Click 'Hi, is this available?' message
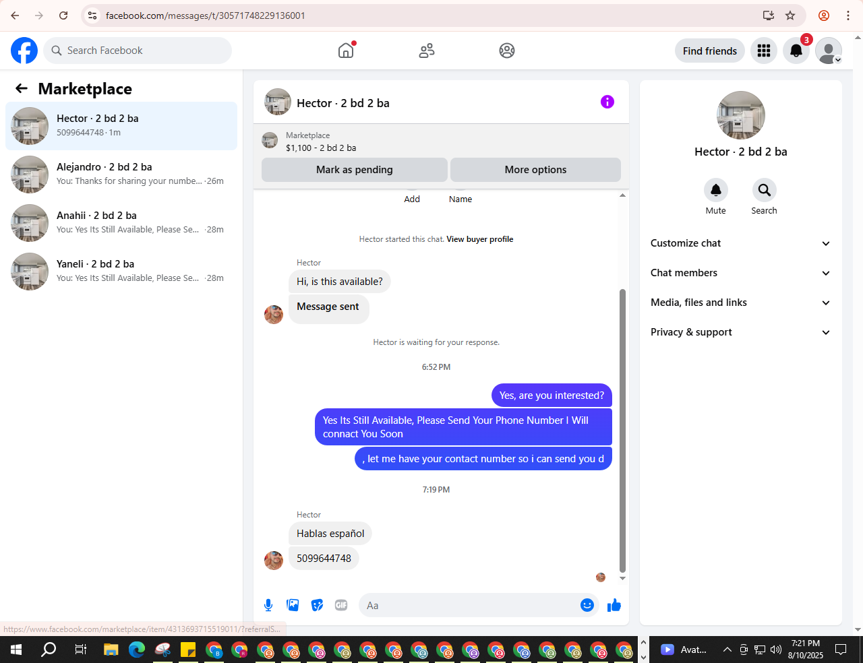863x663 pixels. coord(340,282)
